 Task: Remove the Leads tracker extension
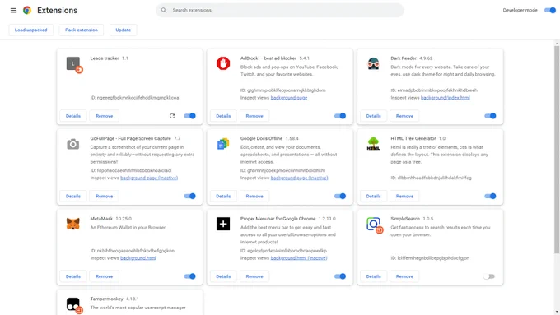(105, 116)
